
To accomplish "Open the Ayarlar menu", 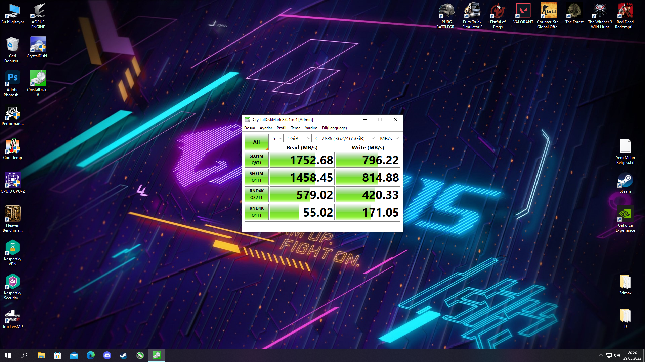I will (x=266, y=128).
